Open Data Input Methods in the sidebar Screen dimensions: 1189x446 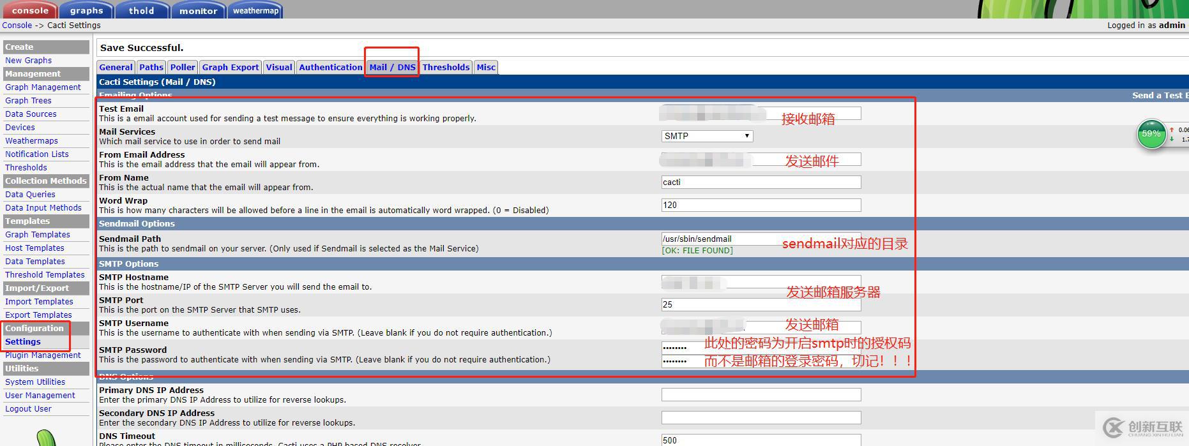(x=43, y=208)
